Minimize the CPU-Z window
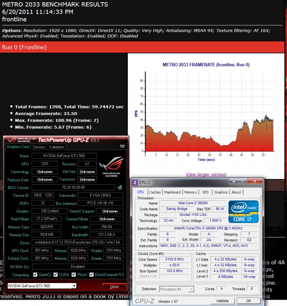This screenshot has width=287, height=306. 234,181
